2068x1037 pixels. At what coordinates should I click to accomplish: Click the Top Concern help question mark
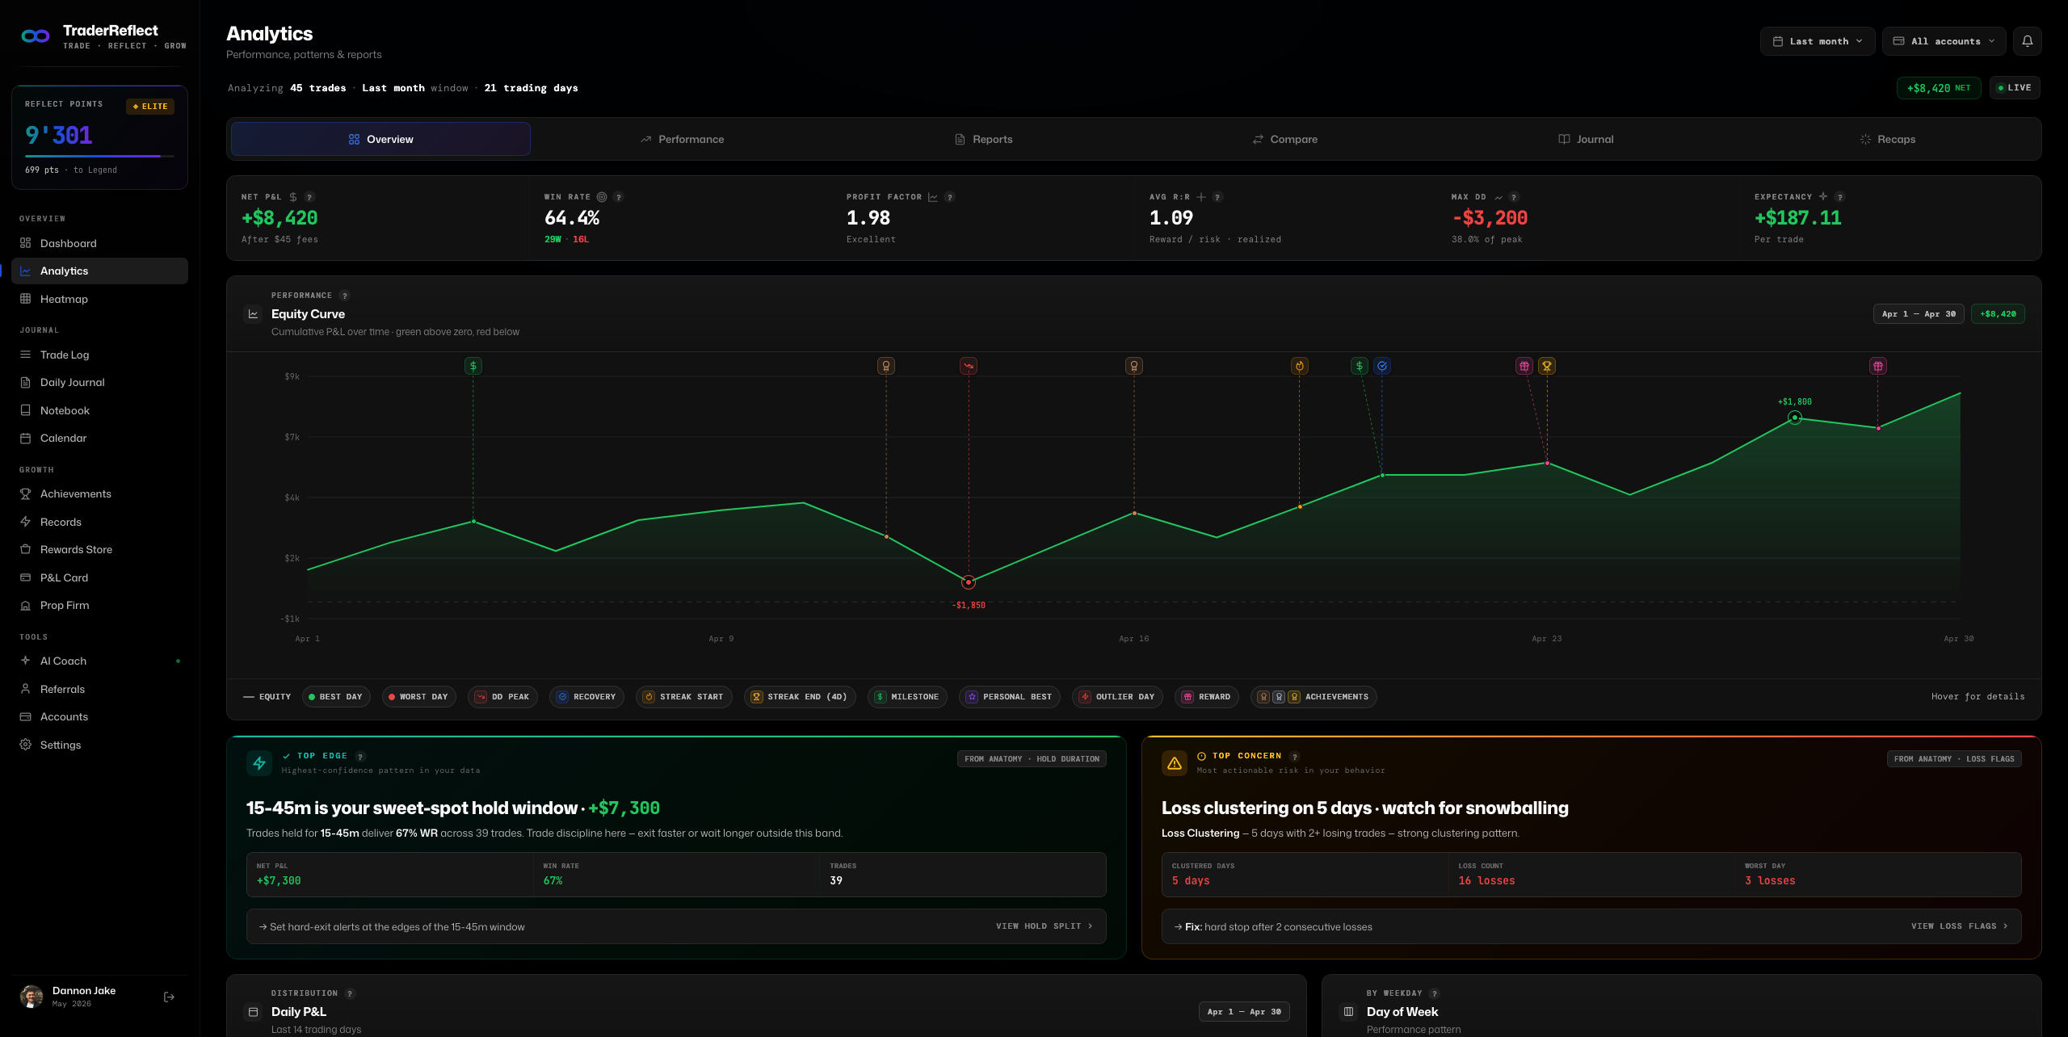1295,757
